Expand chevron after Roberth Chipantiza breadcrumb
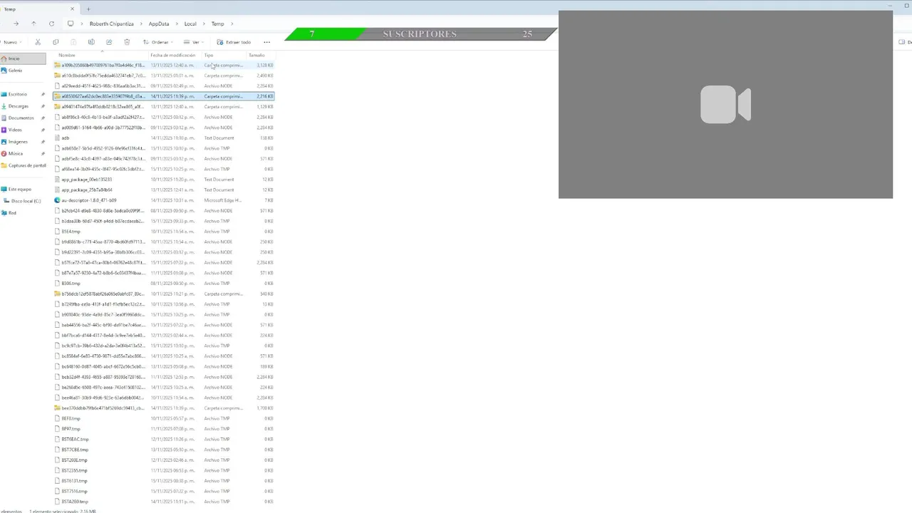Image resolution: width=912 pixels, height=513 pixels. tap(140, 24)
